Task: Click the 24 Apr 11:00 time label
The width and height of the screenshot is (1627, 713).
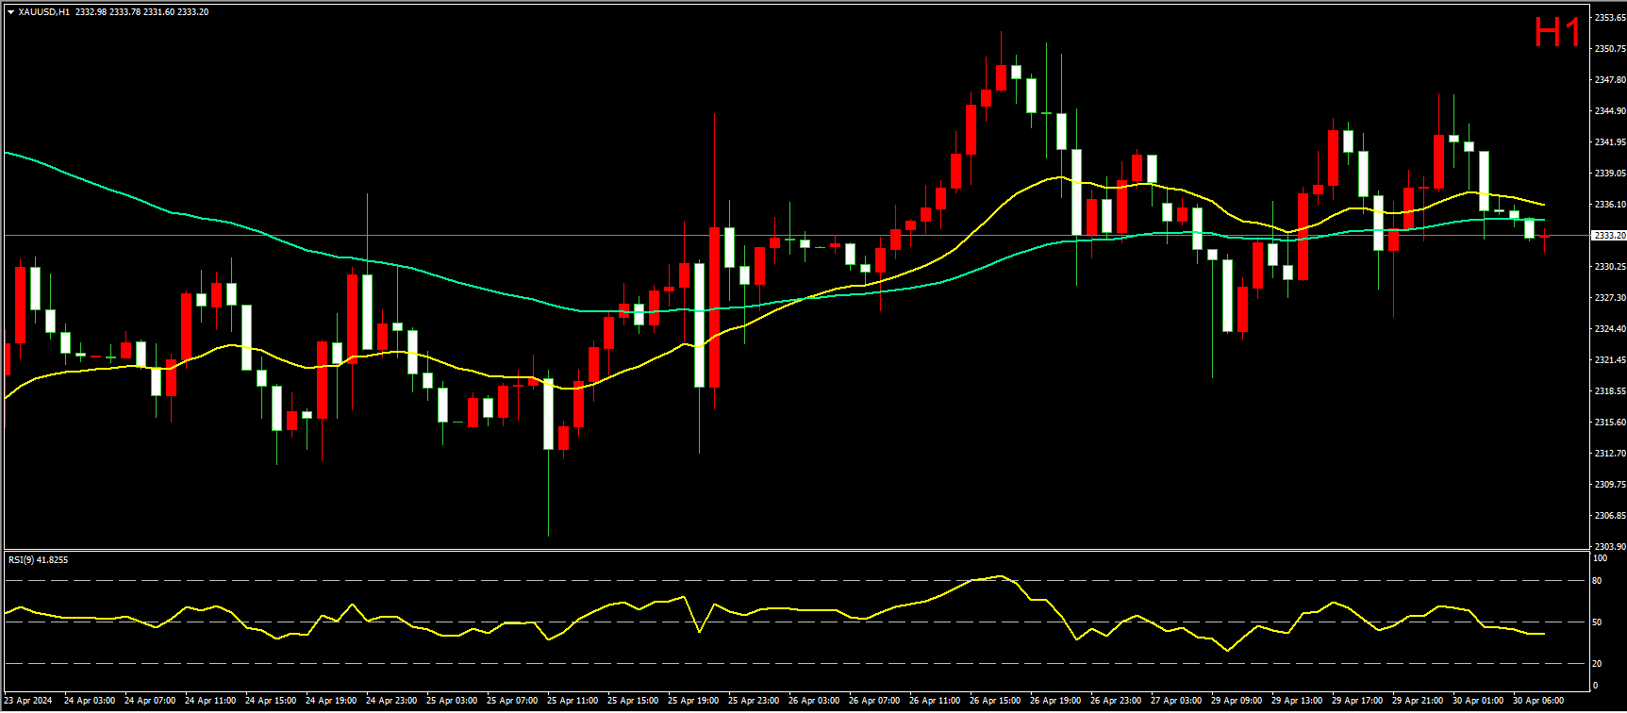Action: click(x=210, y=701)
